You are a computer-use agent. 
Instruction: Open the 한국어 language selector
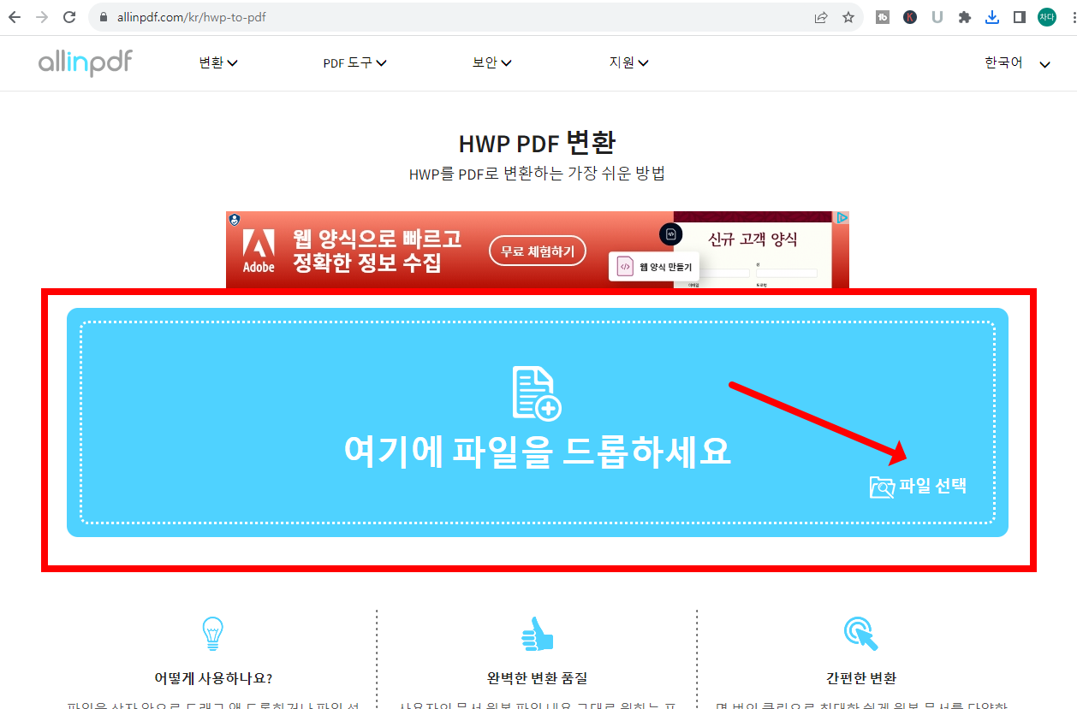tap(1013, 62)
